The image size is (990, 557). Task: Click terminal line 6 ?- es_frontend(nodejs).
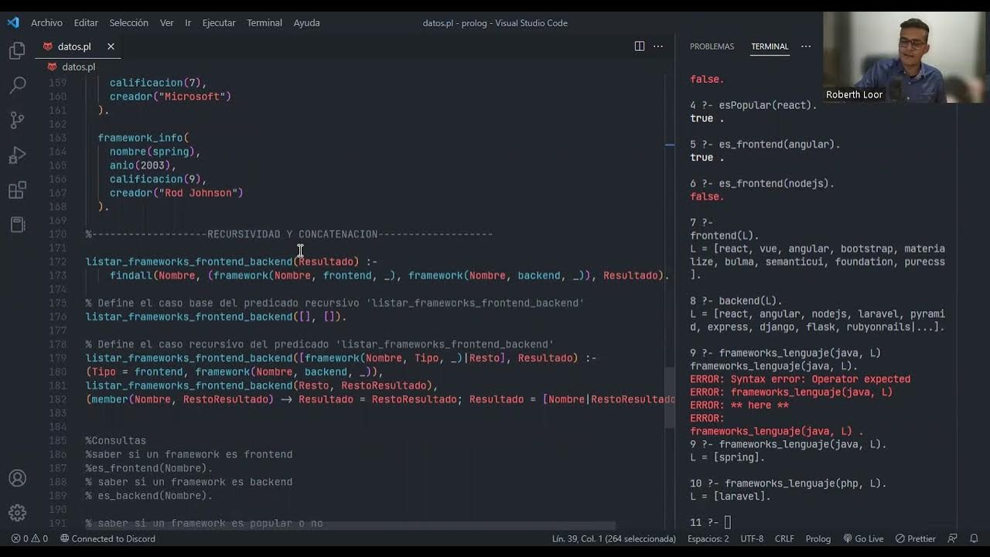762,183
